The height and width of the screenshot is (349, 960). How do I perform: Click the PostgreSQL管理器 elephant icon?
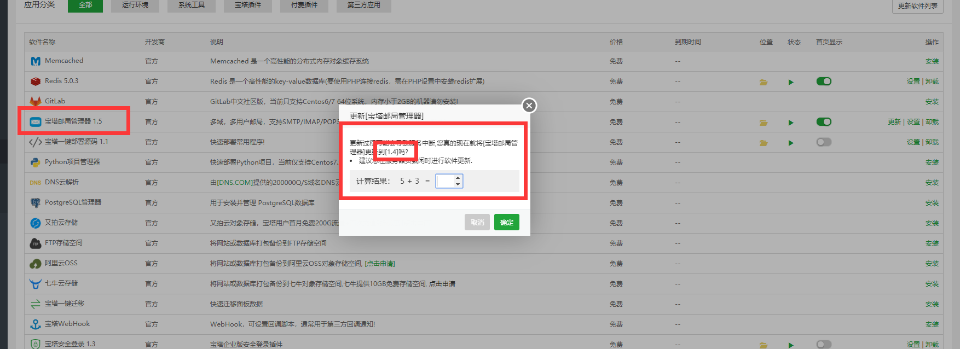36,203
